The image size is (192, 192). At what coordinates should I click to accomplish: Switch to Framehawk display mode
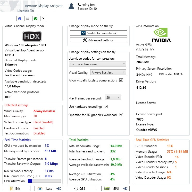98,33
